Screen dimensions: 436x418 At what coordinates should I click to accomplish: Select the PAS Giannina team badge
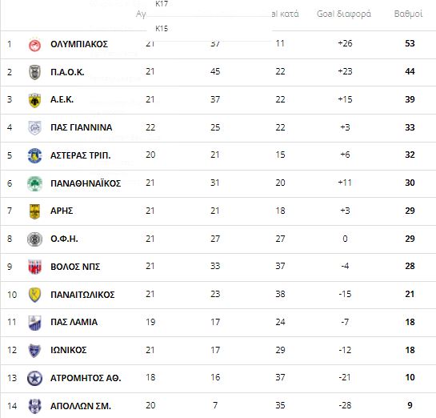tap(34, 128)
